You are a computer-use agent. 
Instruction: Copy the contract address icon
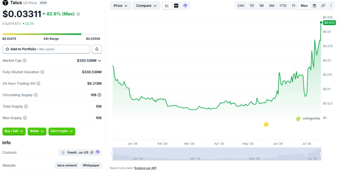pos(92,152)
